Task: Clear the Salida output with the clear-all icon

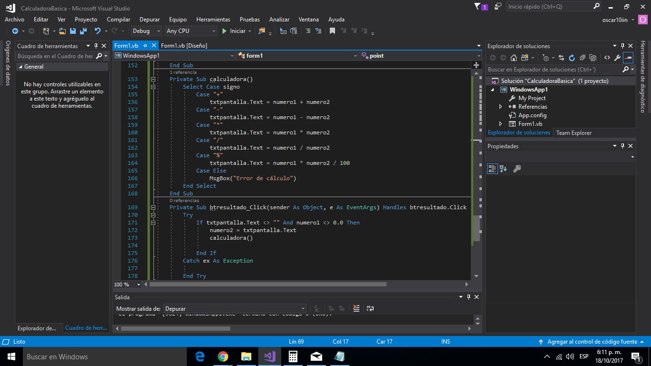Action: pos(356,308)
